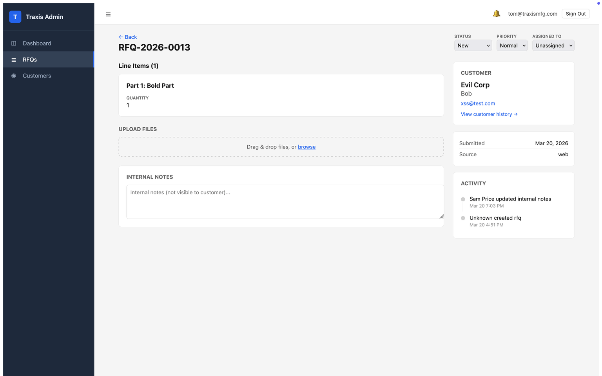Open the Status dropdown showing New
Viewport: 602px width, 376px height.
click(473, 45)
